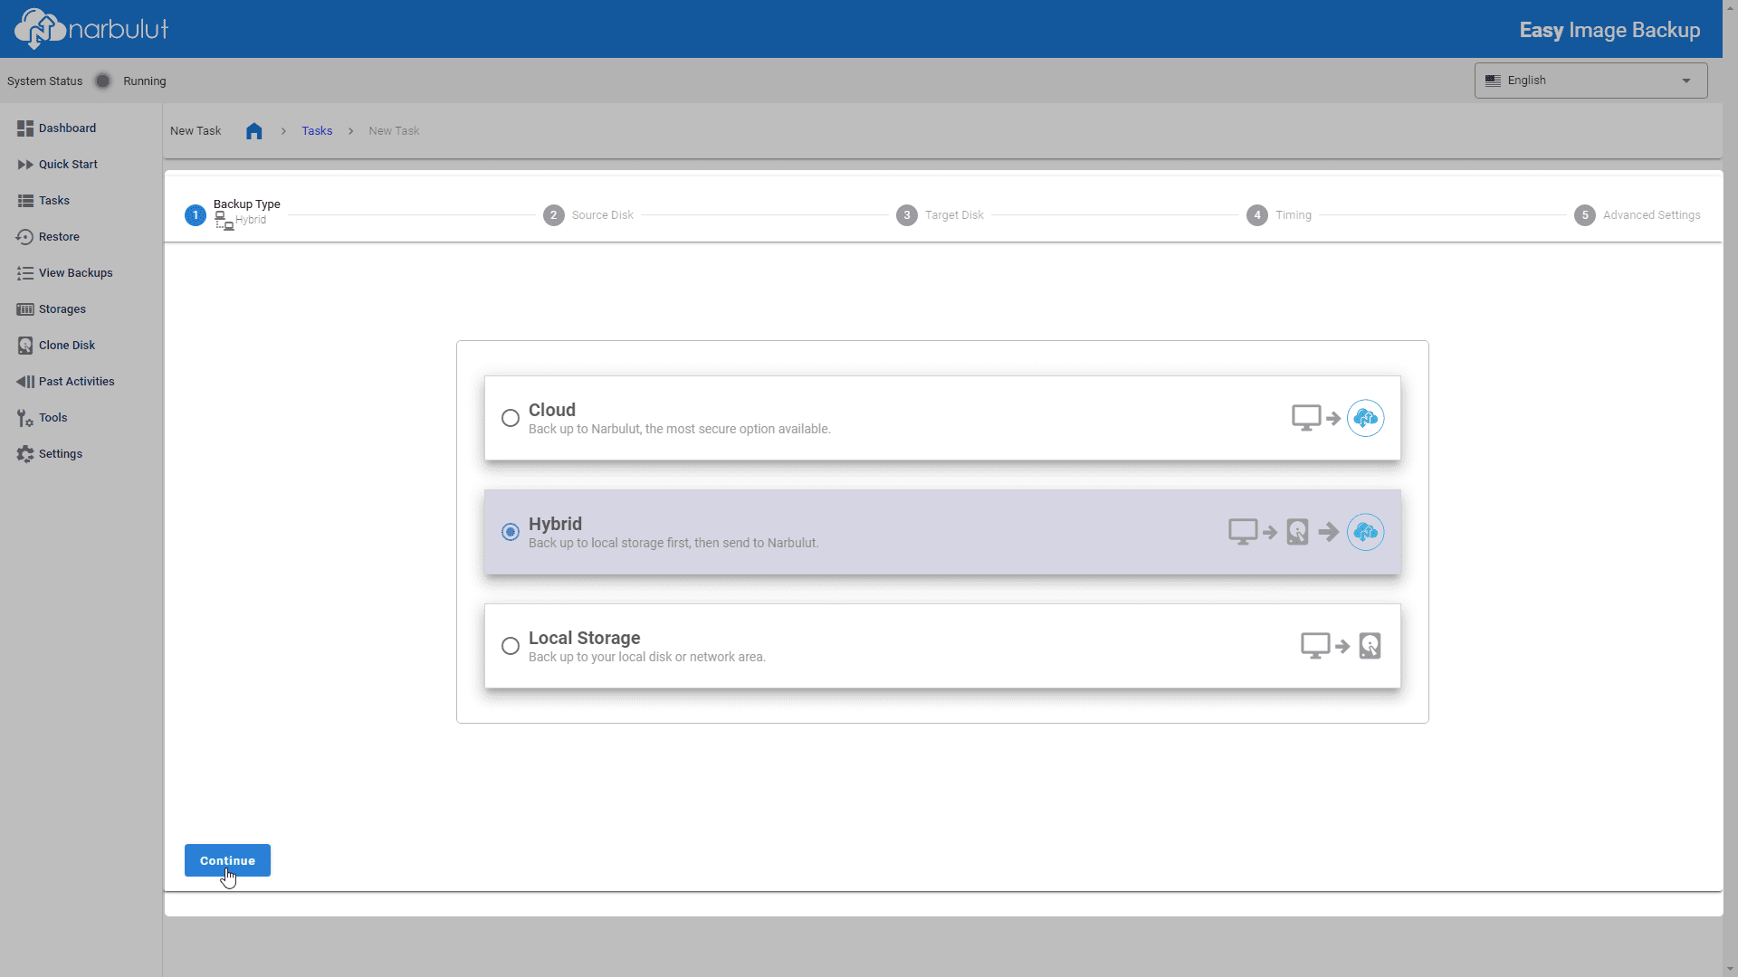Click the Storages icon in sidebar
The height and width of the screenshot is (977, 1738).
pyautogui.click(x=25, y=309)
